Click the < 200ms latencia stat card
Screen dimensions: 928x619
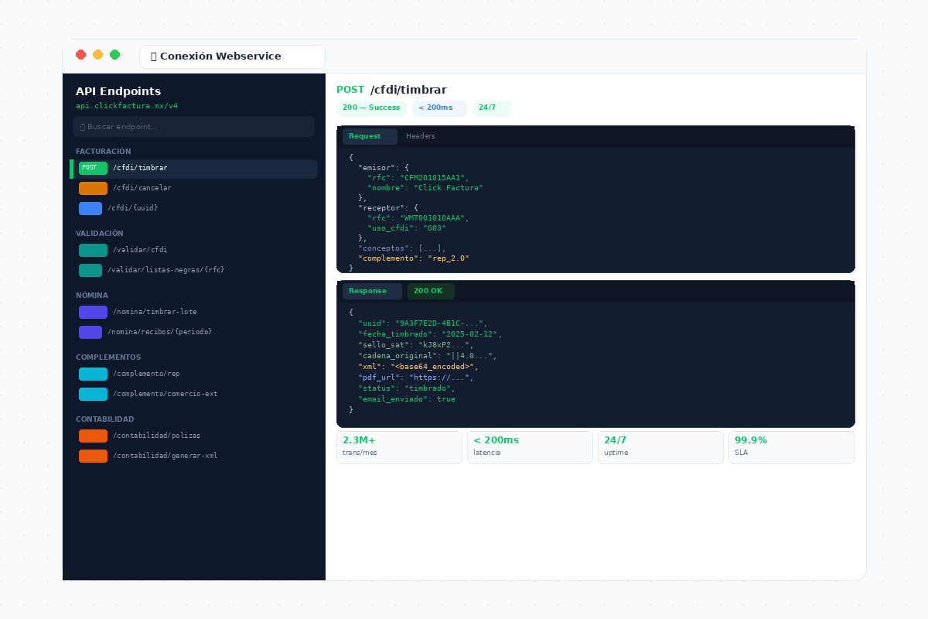530,447
